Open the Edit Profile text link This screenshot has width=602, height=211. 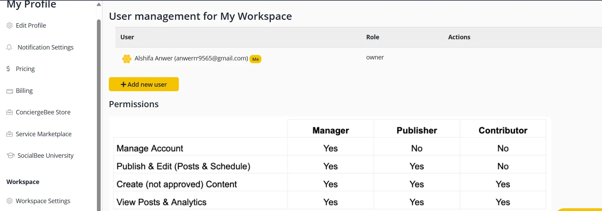click(x=31, y=26)
